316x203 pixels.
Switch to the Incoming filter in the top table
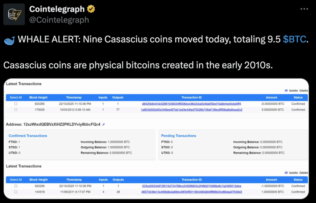[293, 91]
